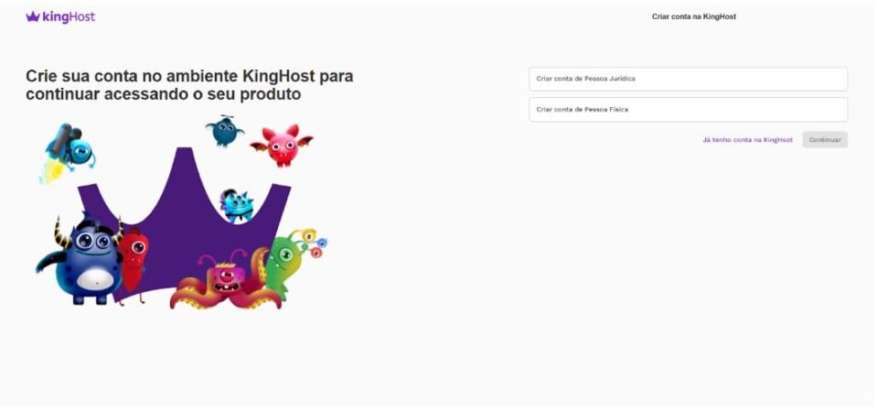Open the Criar conta na KingHost header item
This screenshot has width=878, height=410.
click(694, 16)
